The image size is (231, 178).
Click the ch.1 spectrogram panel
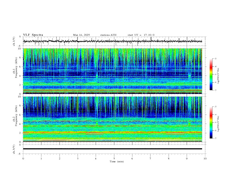pyautogui.click(x=112, y=71)
